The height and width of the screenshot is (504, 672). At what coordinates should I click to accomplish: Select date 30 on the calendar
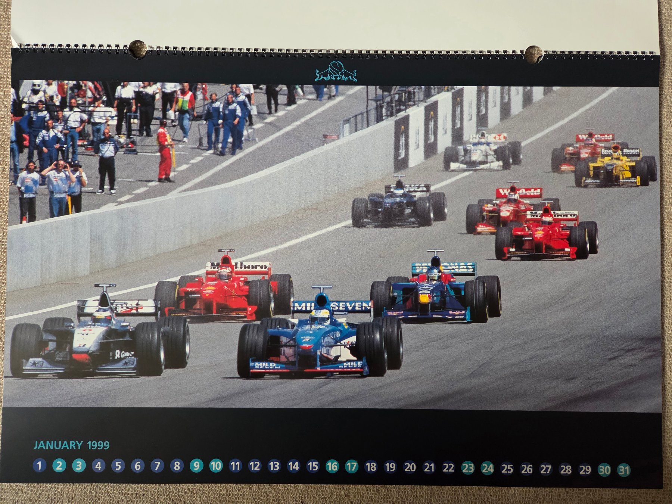(604, 470)
